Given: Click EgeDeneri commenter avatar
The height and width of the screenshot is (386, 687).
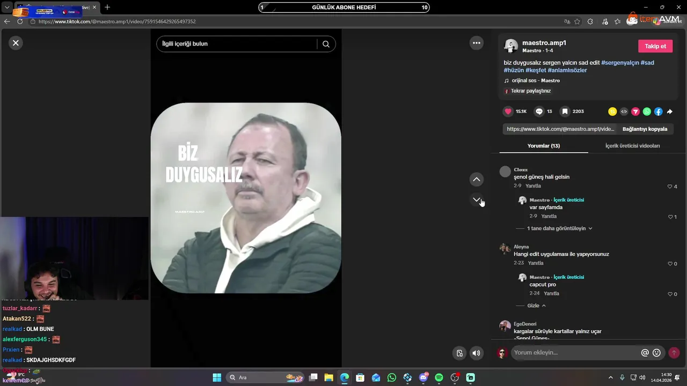Looking at the screenshot, I should coord(505,326).
